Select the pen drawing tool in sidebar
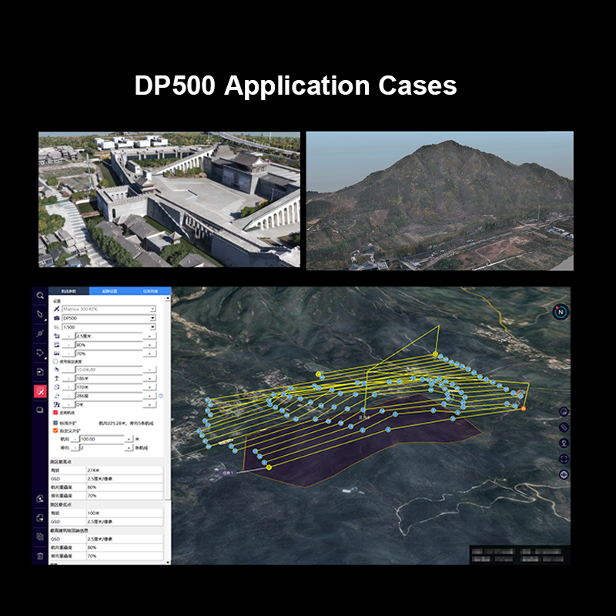616x616 pixels. pos(40,314)
